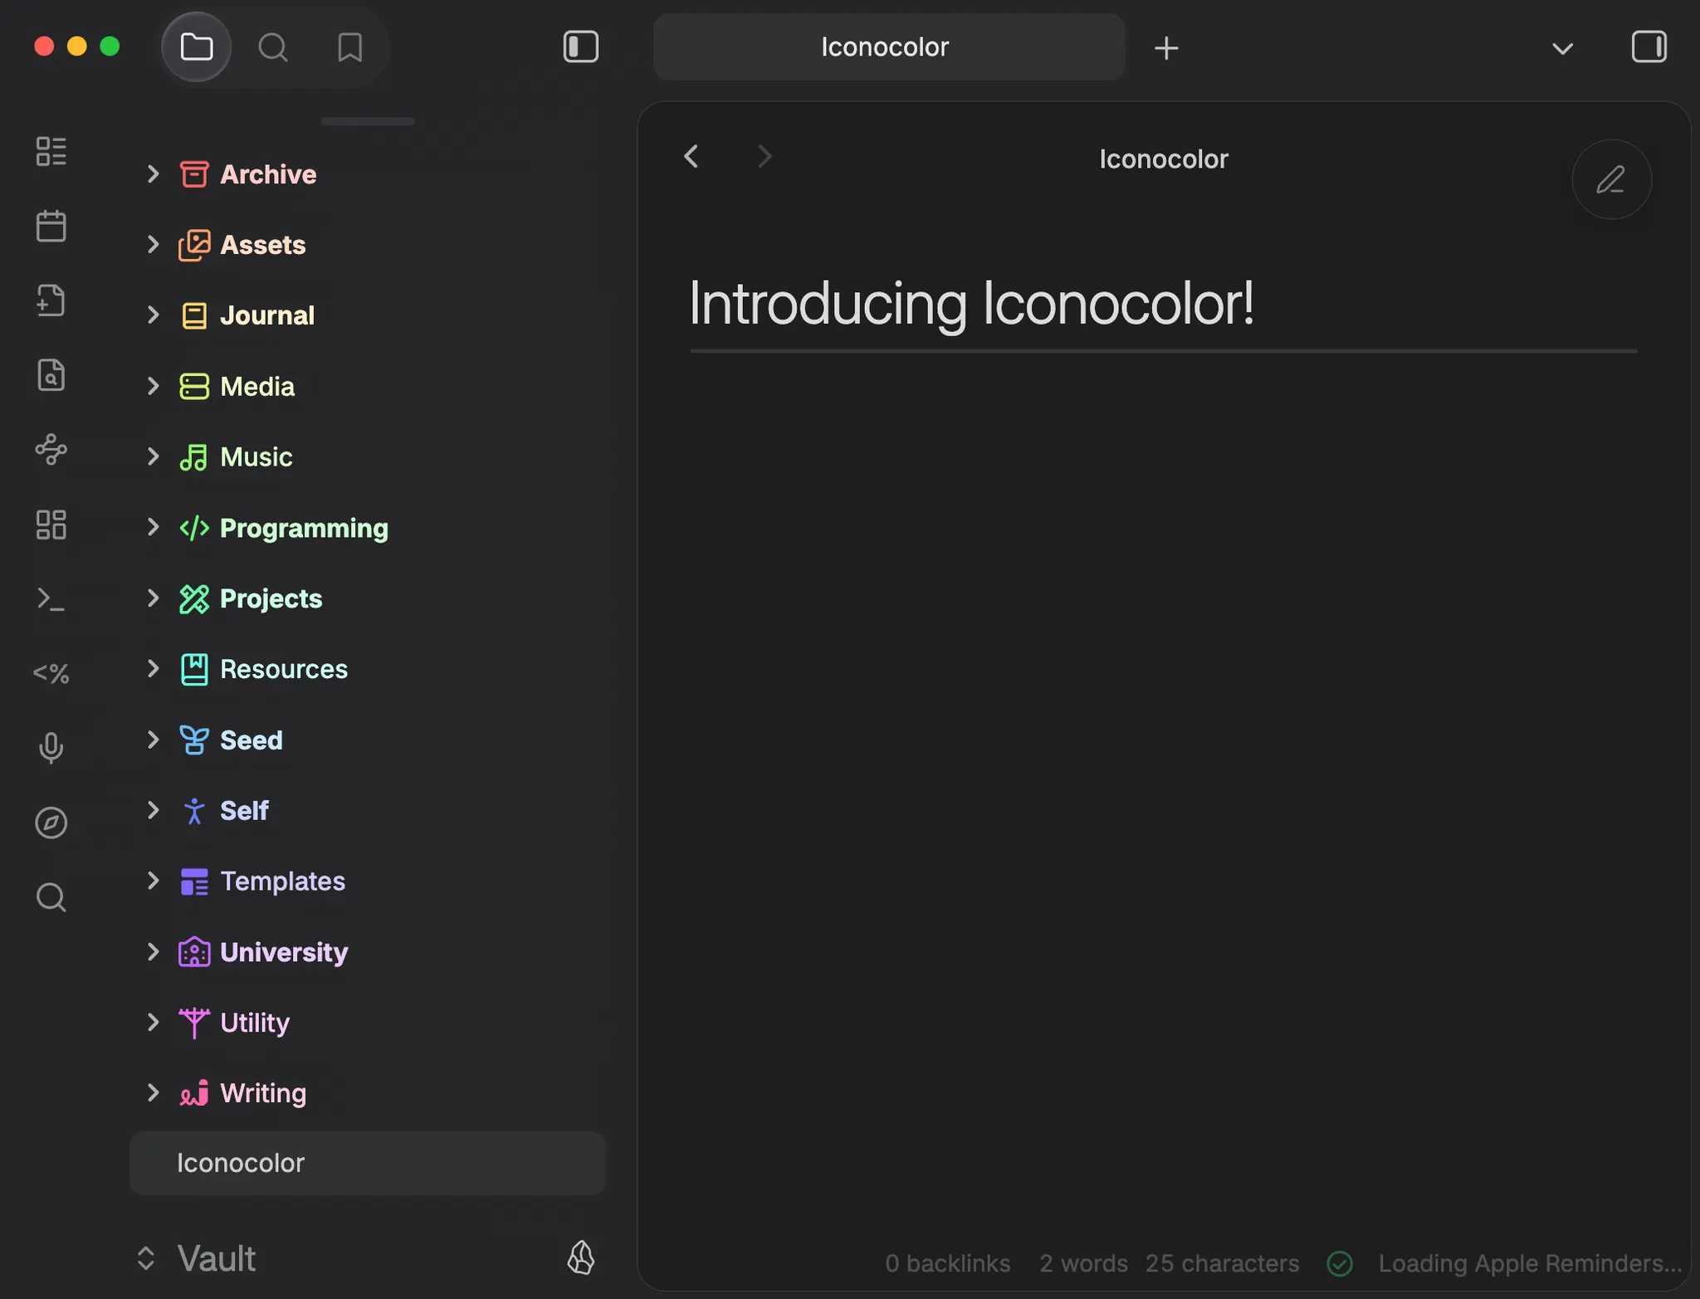This screenshot has height=1299, width=1700.
Task: Click the magnifier ribbon icon
Action: point(51,897)
